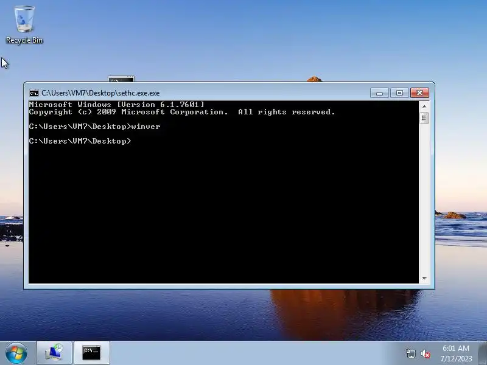
Task: Click the last empty command prompt line
Action: click(x=80, y=141)
